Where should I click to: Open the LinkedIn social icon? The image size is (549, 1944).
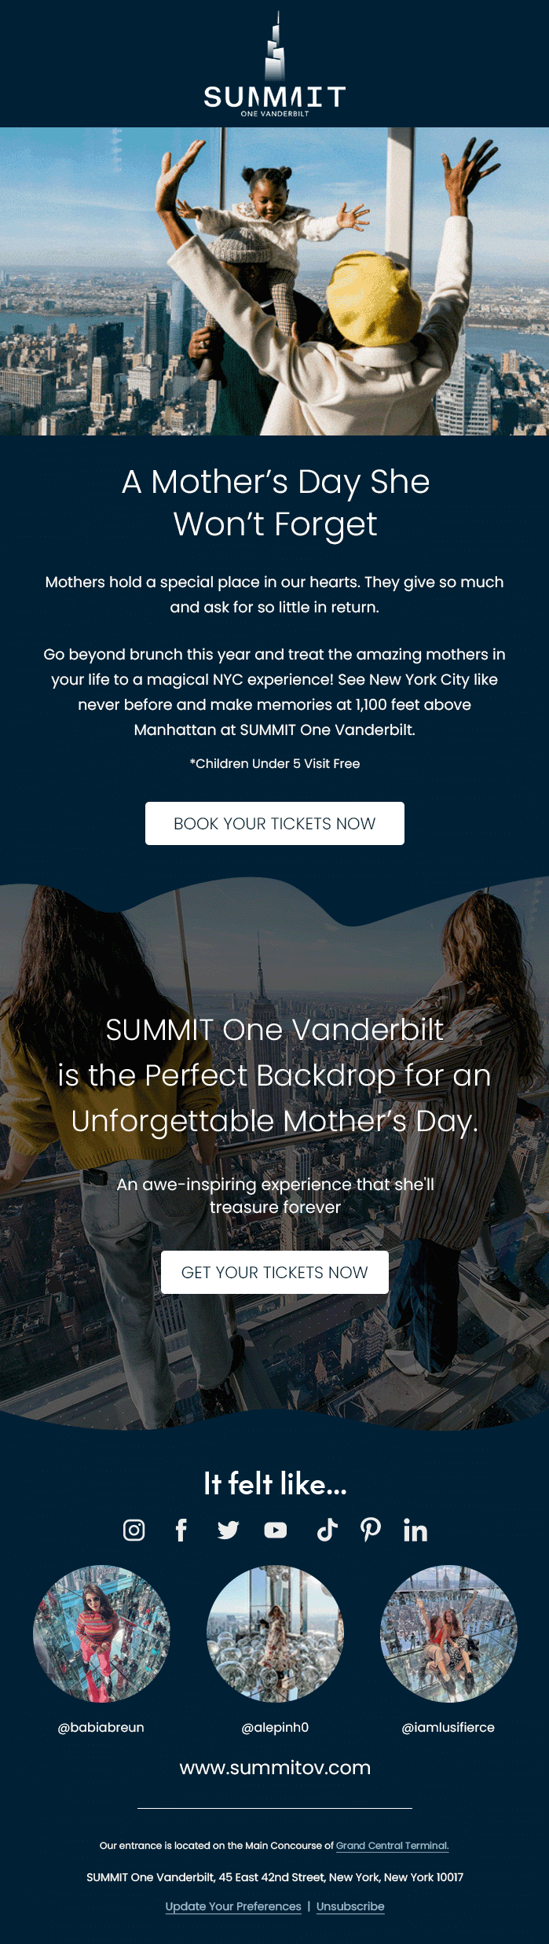(415, 1530)
